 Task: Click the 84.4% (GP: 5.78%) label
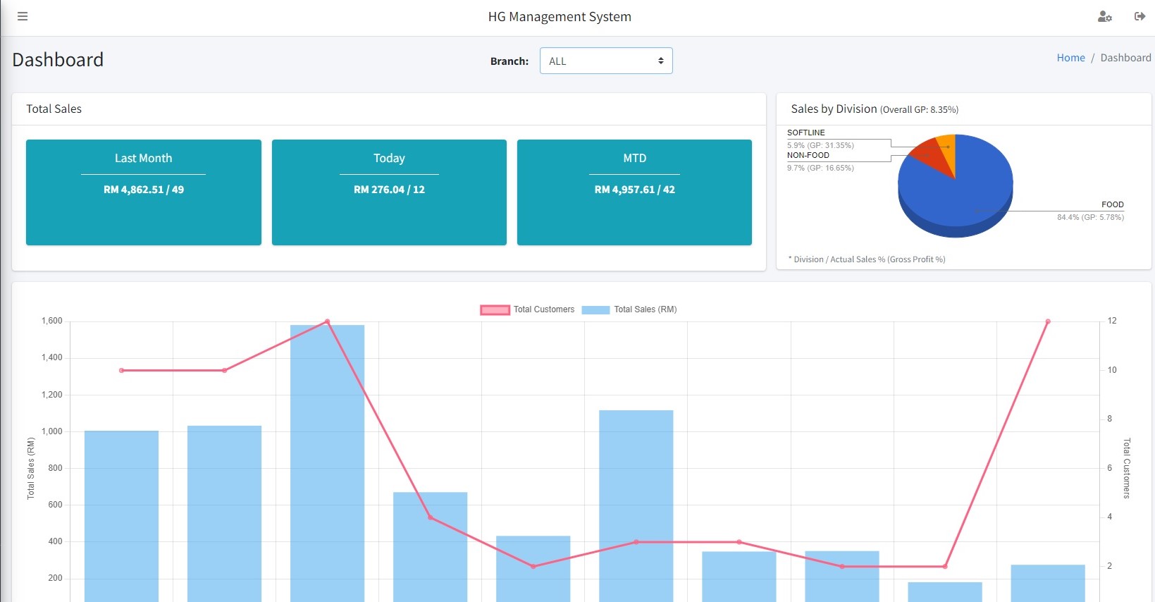point(1090,217)
